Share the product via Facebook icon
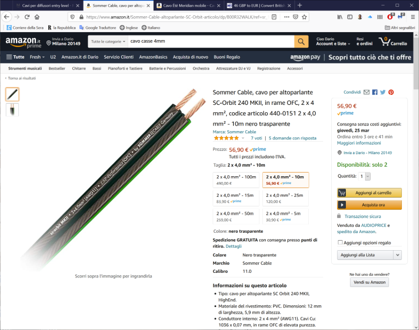Viewport: 419px width, 330px height. [x=375, y=92]
